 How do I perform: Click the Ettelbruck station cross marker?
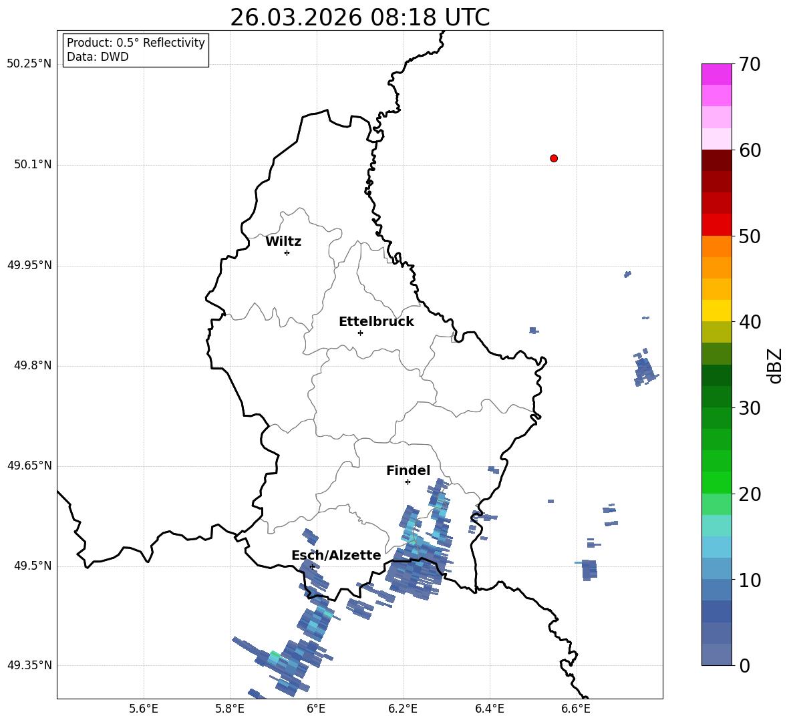click(x=360, y=333)
